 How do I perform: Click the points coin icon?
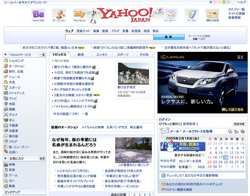(x=163, y=184)
